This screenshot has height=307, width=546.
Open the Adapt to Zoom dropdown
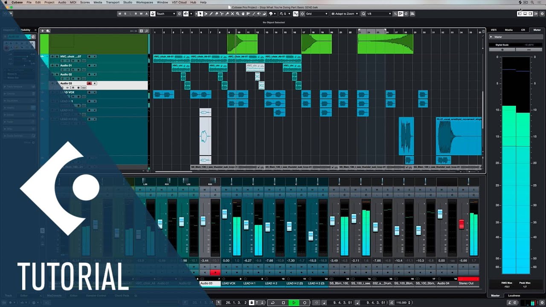[x=345, y=14]
